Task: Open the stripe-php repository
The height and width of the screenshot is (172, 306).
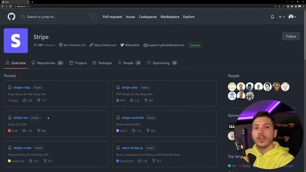Action: 130,87
